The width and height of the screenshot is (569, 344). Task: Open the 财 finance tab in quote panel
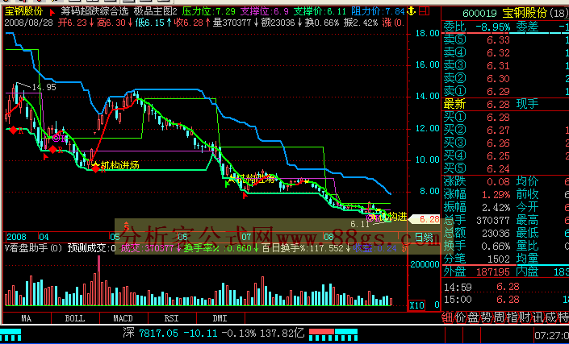524,317
